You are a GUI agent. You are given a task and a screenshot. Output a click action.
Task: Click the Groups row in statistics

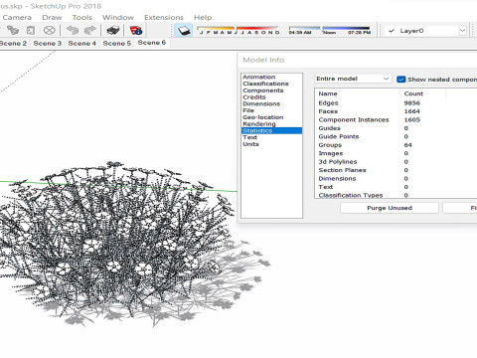click(x=395, y=145)
